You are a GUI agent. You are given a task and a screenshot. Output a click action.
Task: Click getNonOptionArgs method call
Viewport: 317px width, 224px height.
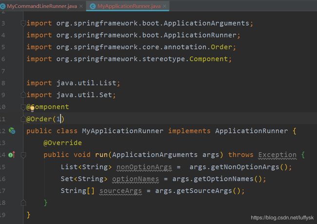(245, 167)
